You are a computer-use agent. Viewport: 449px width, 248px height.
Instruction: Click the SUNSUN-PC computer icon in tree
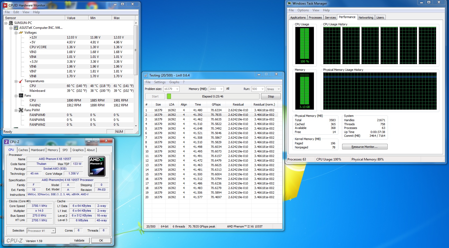click(11, 23)
